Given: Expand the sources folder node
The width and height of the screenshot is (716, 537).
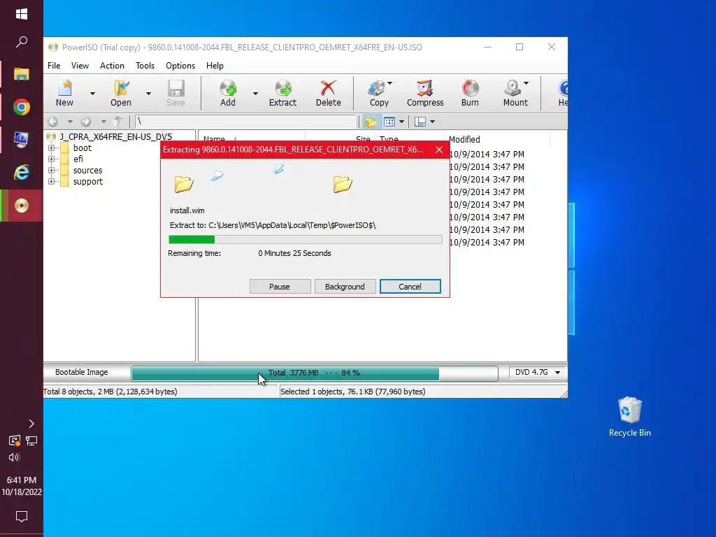Looking at the screenshot, I should pos(51,171).
